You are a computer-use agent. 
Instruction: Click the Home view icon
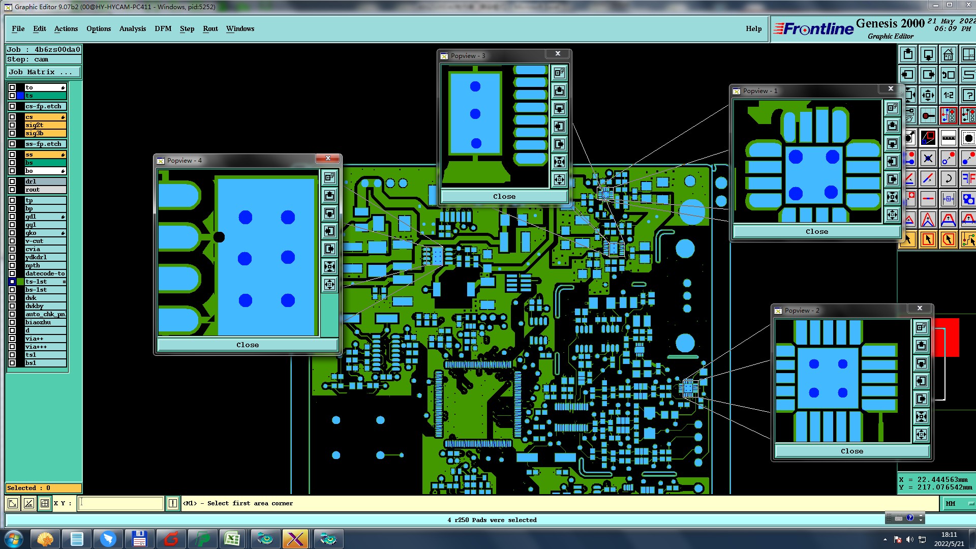coord(948,54)
